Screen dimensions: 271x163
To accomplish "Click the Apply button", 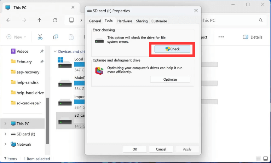I will (x=187, y=149).
